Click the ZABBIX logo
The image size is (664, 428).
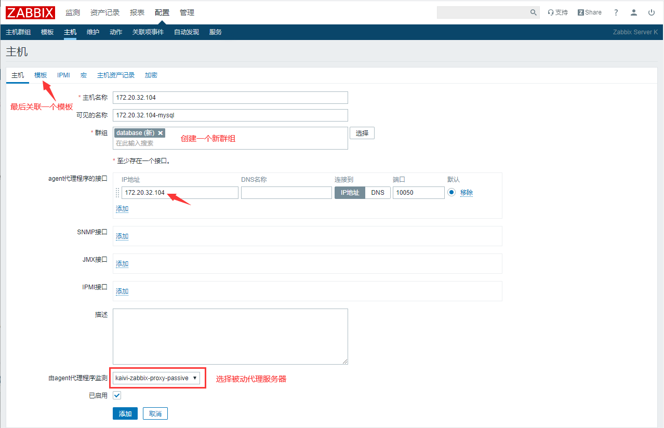(30, 12)
